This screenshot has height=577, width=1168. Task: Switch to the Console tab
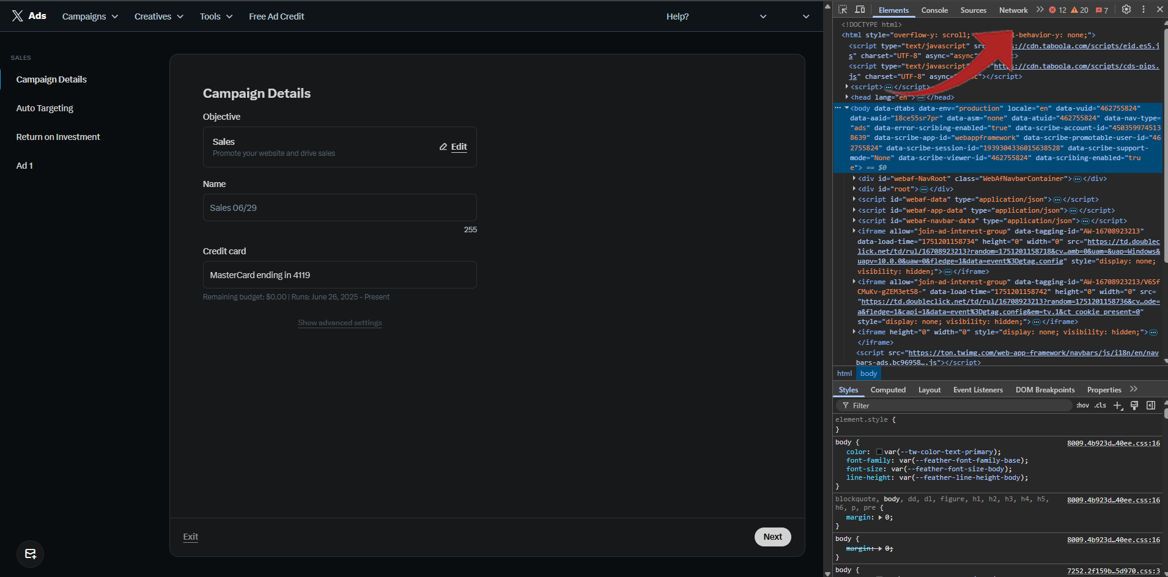(934, 10)
